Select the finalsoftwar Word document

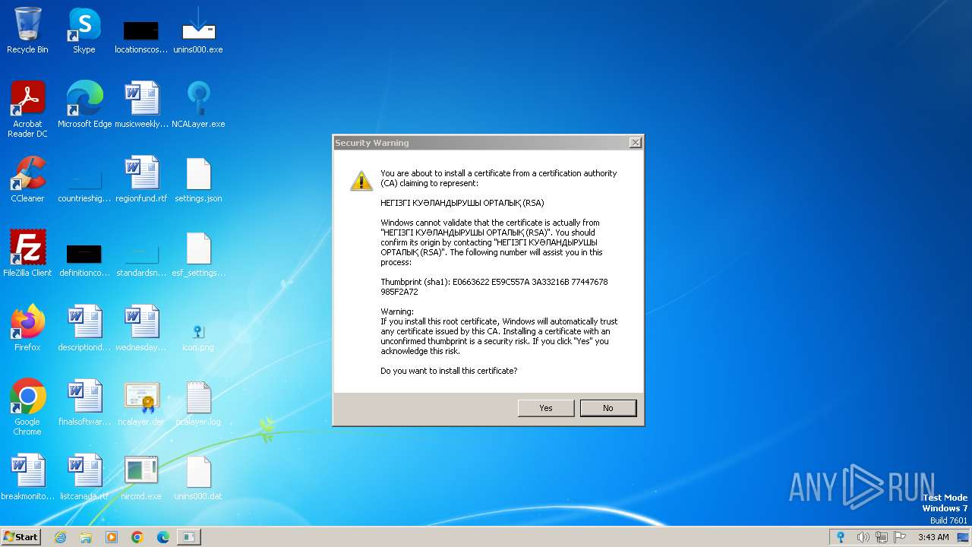click(x=84, y=403)
